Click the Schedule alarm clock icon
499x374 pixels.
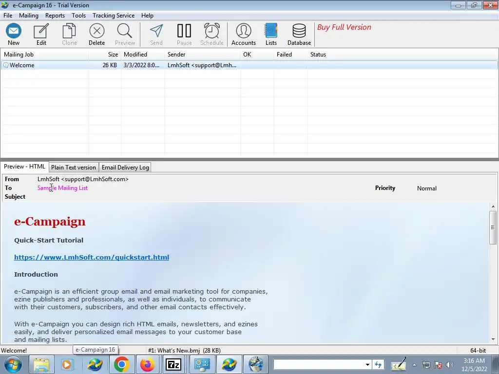click(x=212, y=35)
